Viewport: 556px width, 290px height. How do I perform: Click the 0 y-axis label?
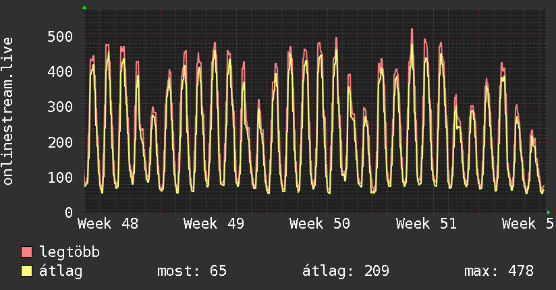(x=69, y=212)
